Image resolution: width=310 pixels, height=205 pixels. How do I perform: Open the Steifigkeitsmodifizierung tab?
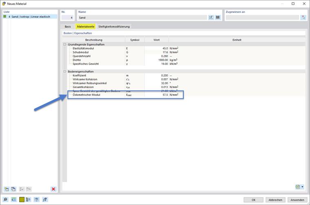(114, 26)
